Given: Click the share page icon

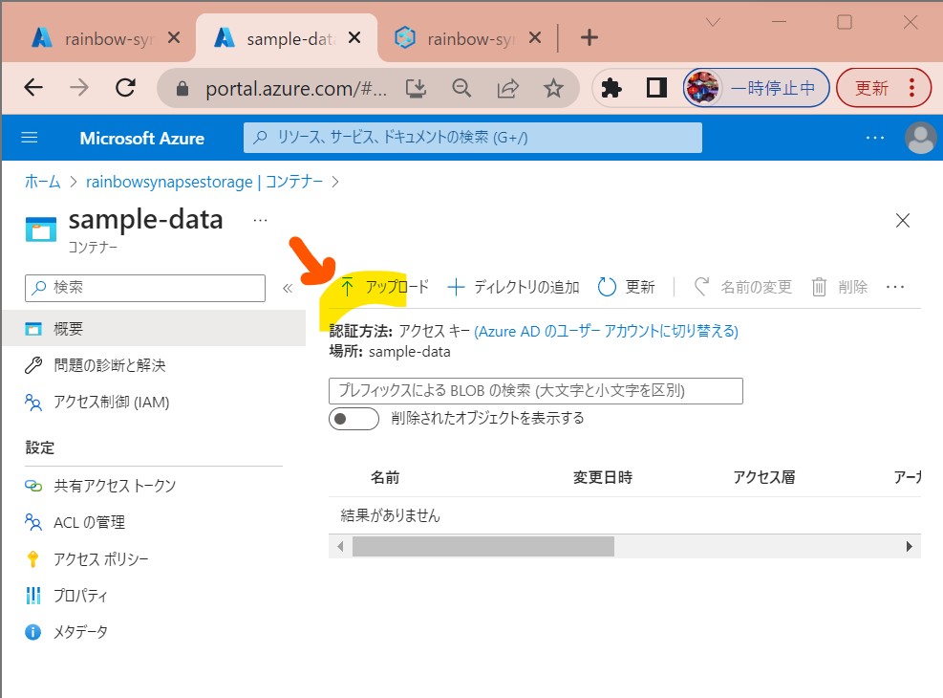Looking at the screenshot, I should [507, 89].
